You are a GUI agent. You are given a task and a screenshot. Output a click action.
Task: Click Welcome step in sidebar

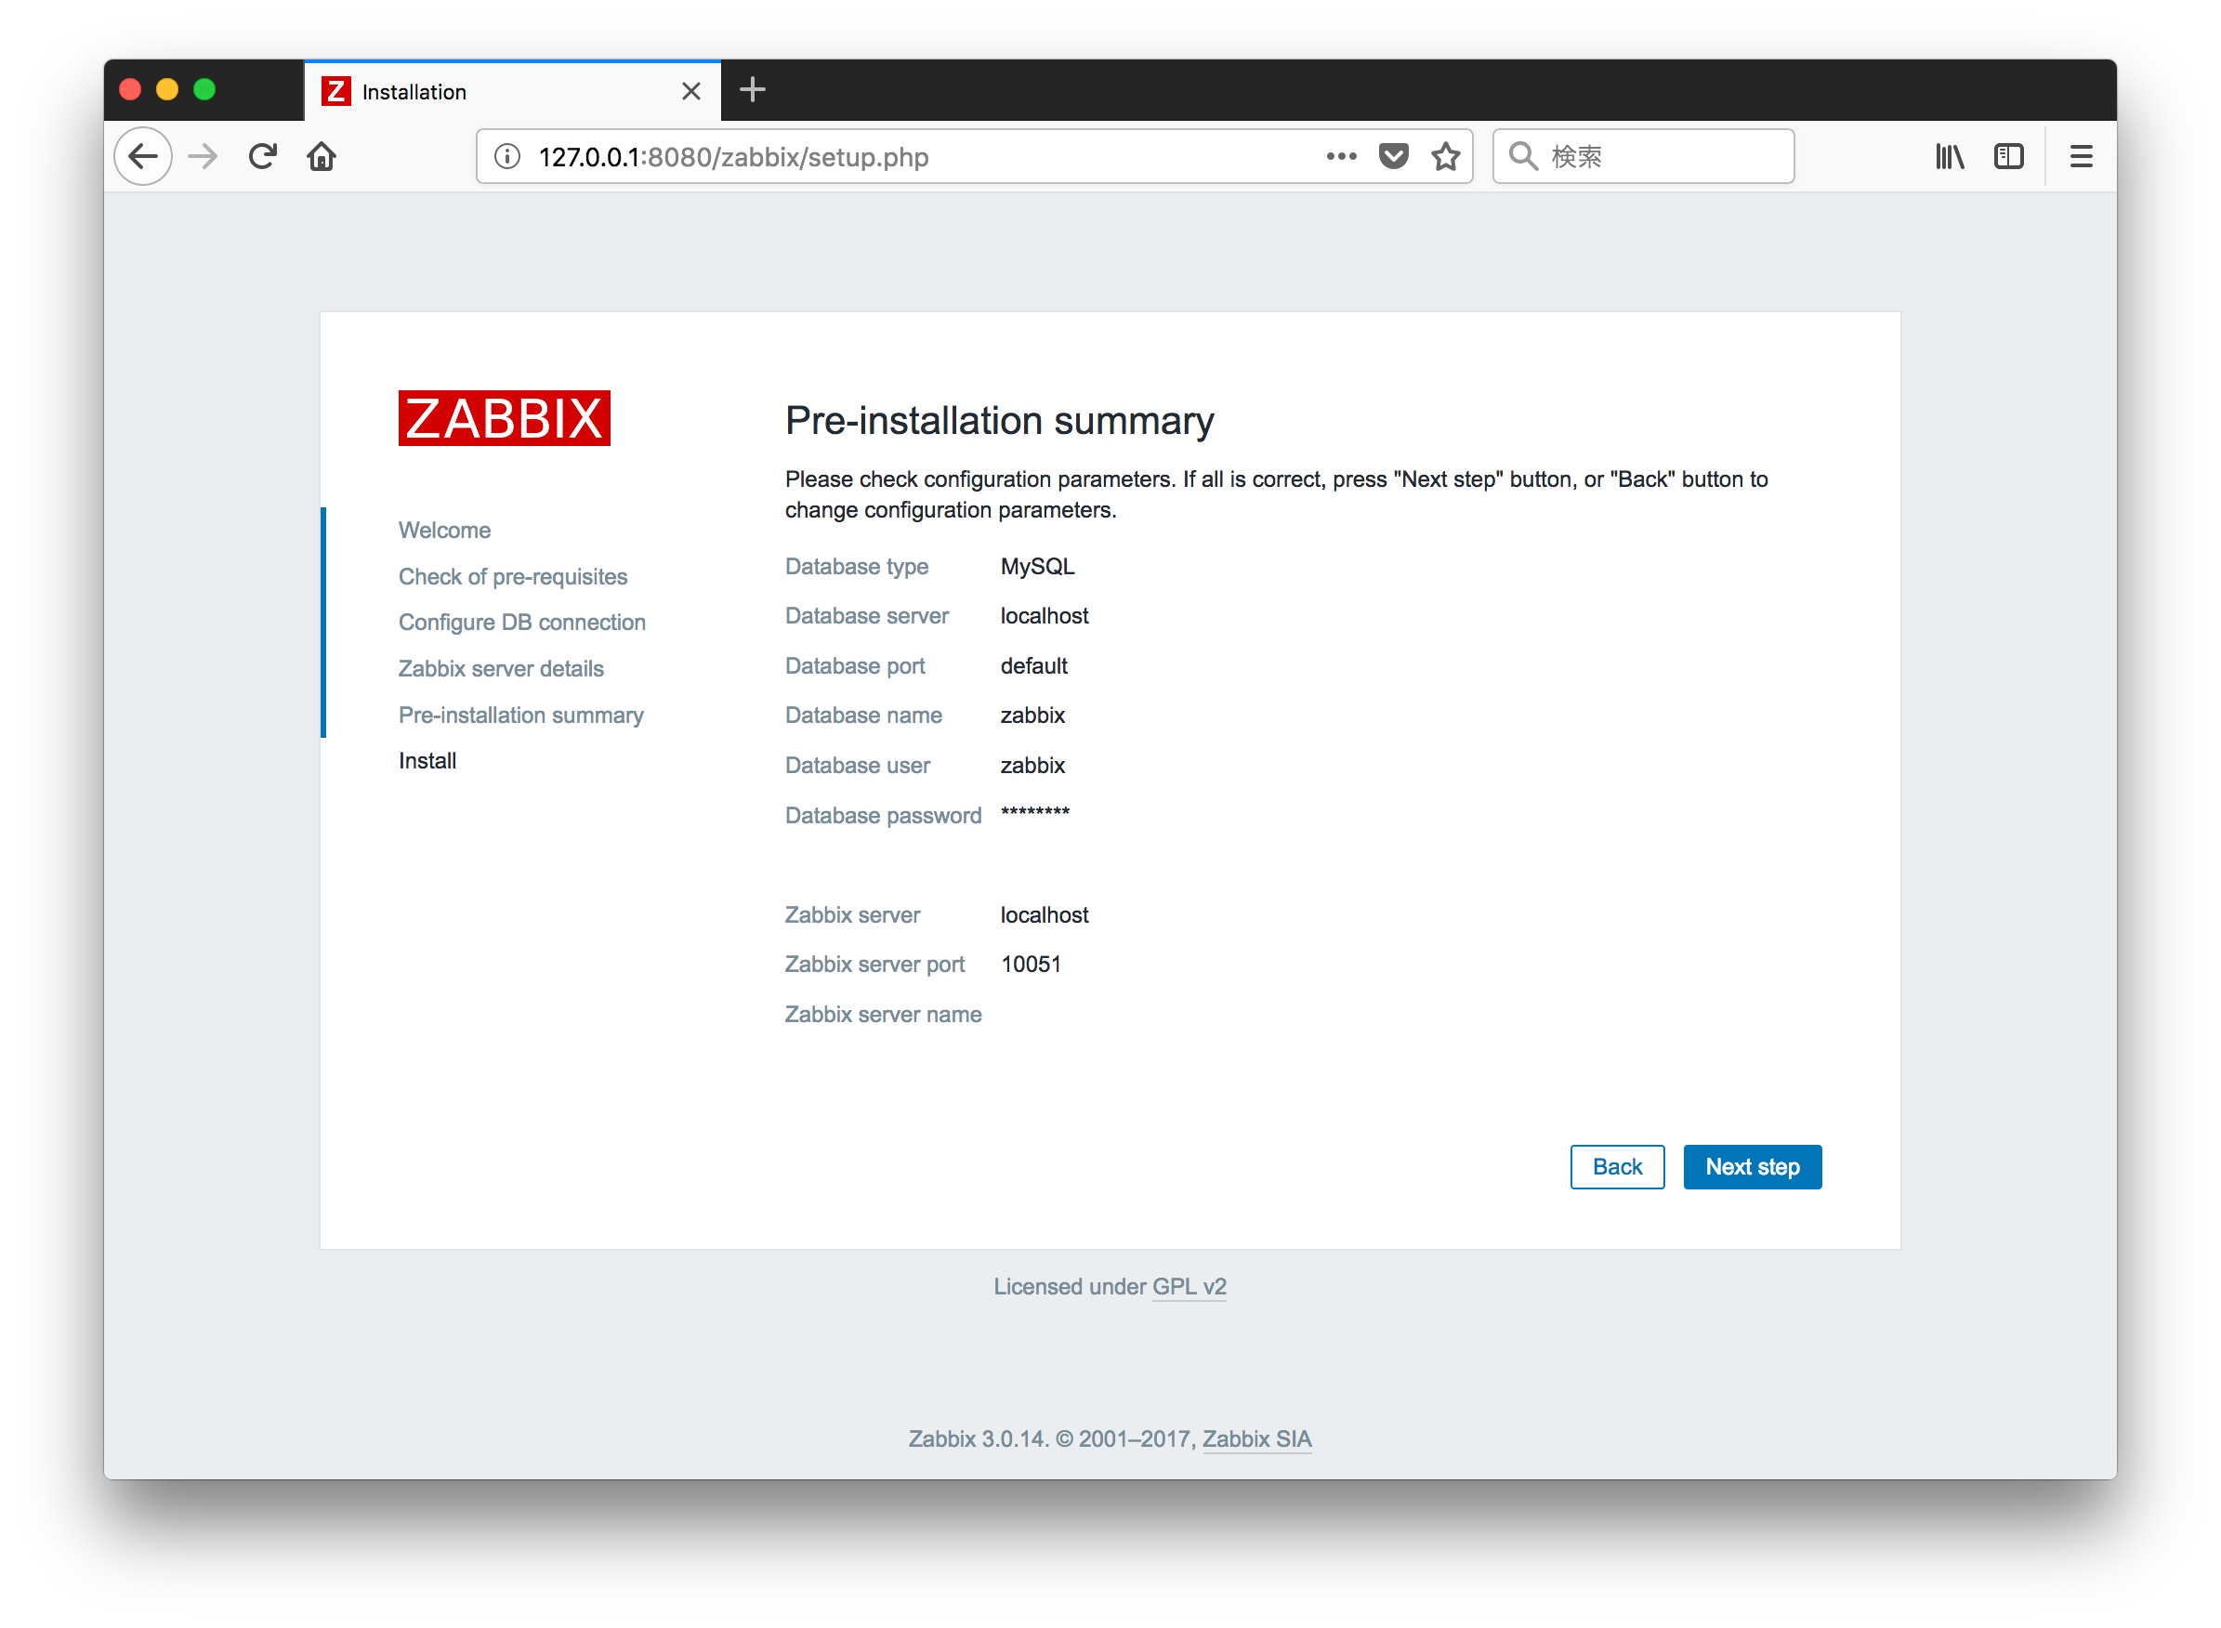tap(444, 531)
